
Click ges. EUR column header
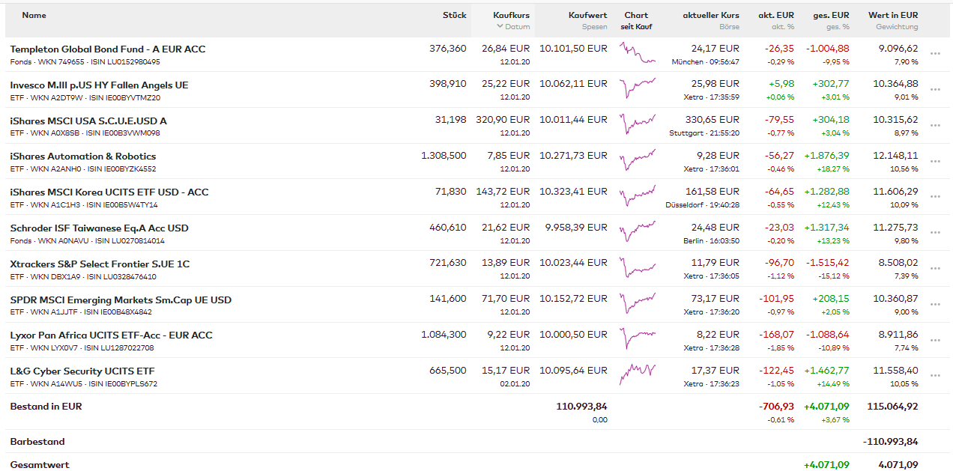[831, 15]
